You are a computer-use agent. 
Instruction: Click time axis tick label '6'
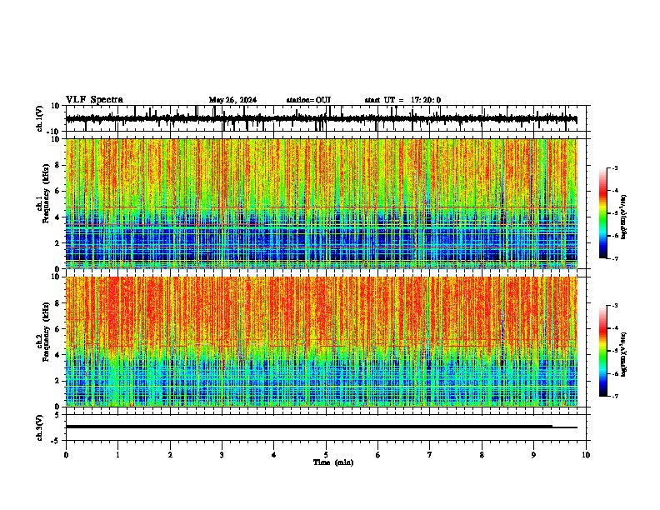click(378, 455)
